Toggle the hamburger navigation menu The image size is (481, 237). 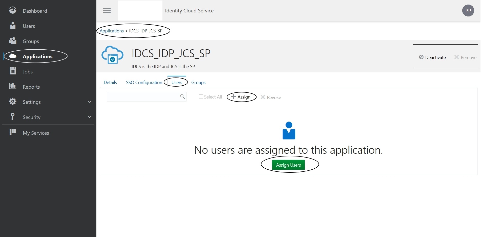point(107,11)
